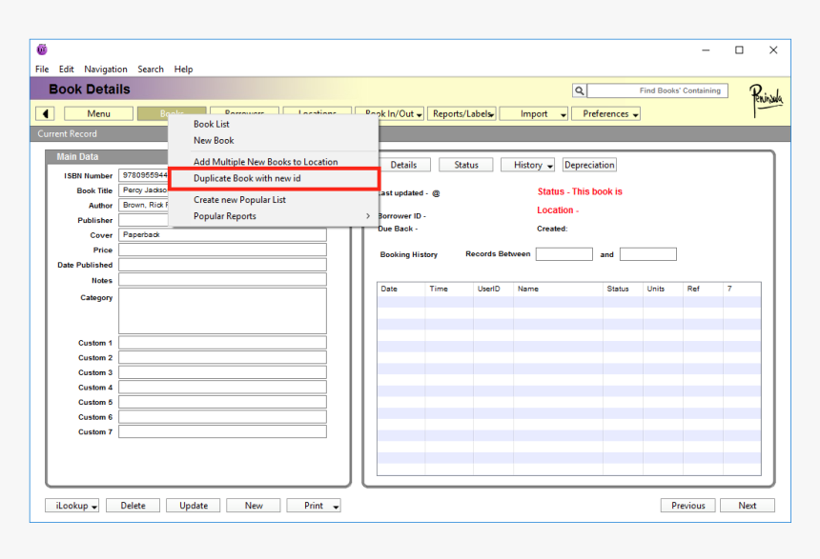The width and height of the screenshot is (820, 559).
Task: Choose New Book from the menu
Action: 214,140
